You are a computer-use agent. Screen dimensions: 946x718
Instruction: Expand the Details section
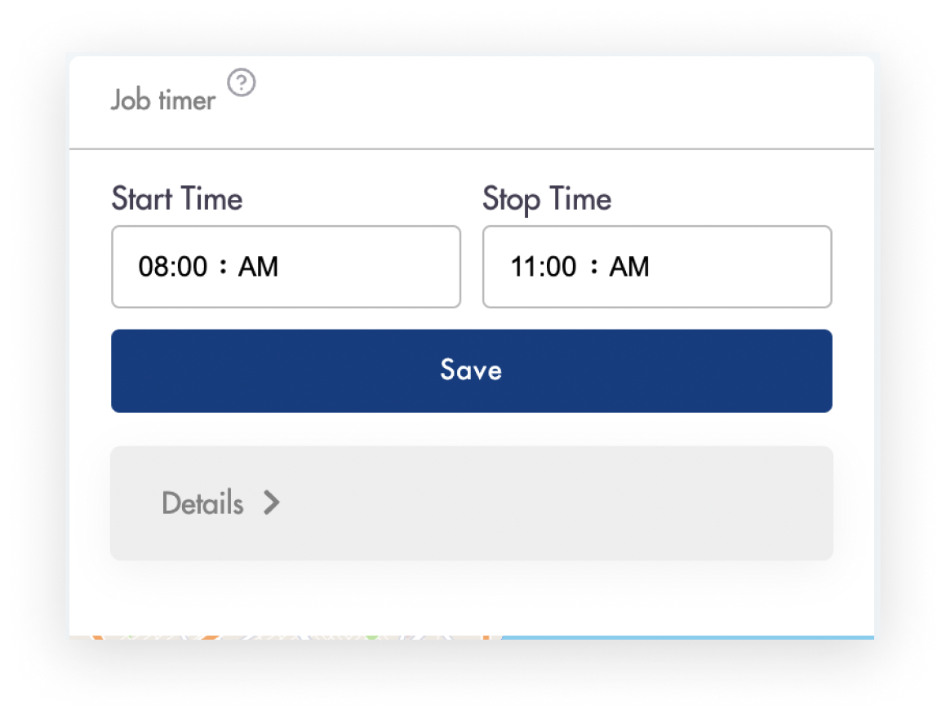203,503
